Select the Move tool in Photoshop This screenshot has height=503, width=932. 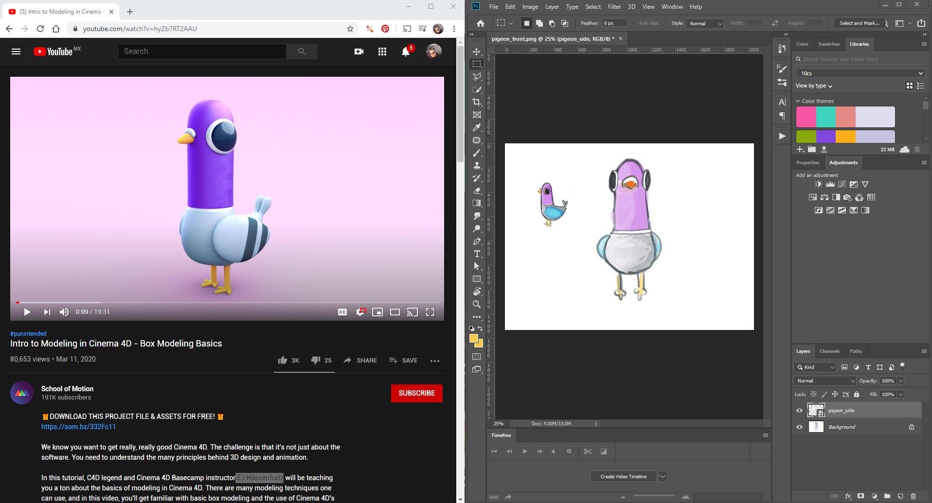click(477, 52)
